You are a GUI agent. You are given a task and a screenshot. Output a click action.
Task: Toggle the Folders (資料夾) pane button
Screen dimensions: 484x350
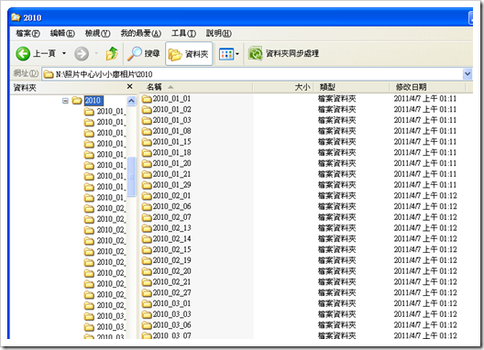coord(189,54)
